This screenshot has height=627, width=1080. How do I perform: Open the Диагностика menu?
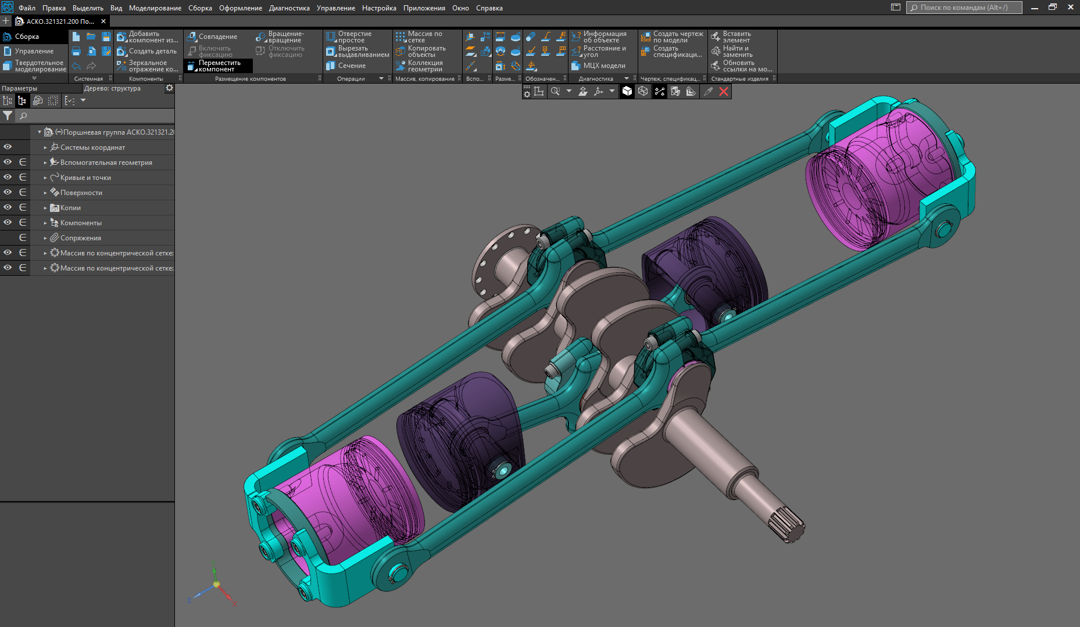pyautogui.click(x=289, y=8)
